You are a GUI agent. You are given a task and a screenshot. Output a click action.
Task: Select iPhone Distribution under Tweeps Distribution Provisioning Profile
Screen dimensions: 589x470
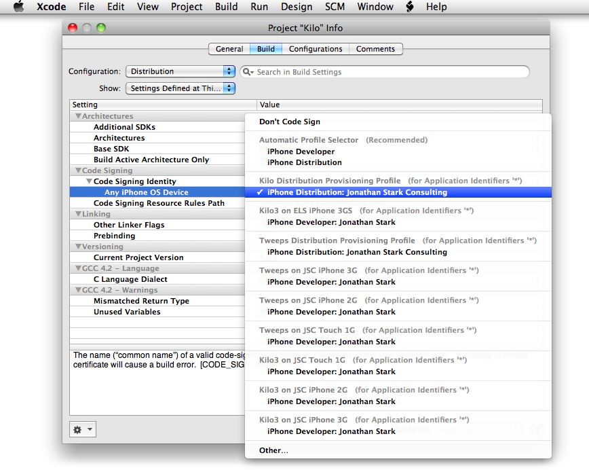tap(357, 252)
